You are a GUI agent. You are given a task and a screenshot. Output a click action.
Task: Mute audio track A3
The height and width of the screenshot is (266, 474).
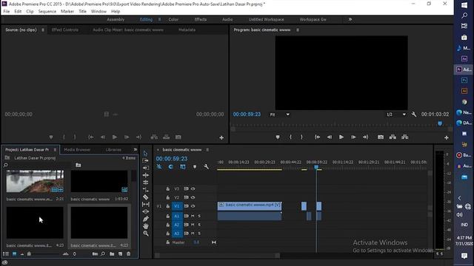(x=193, y=233)
